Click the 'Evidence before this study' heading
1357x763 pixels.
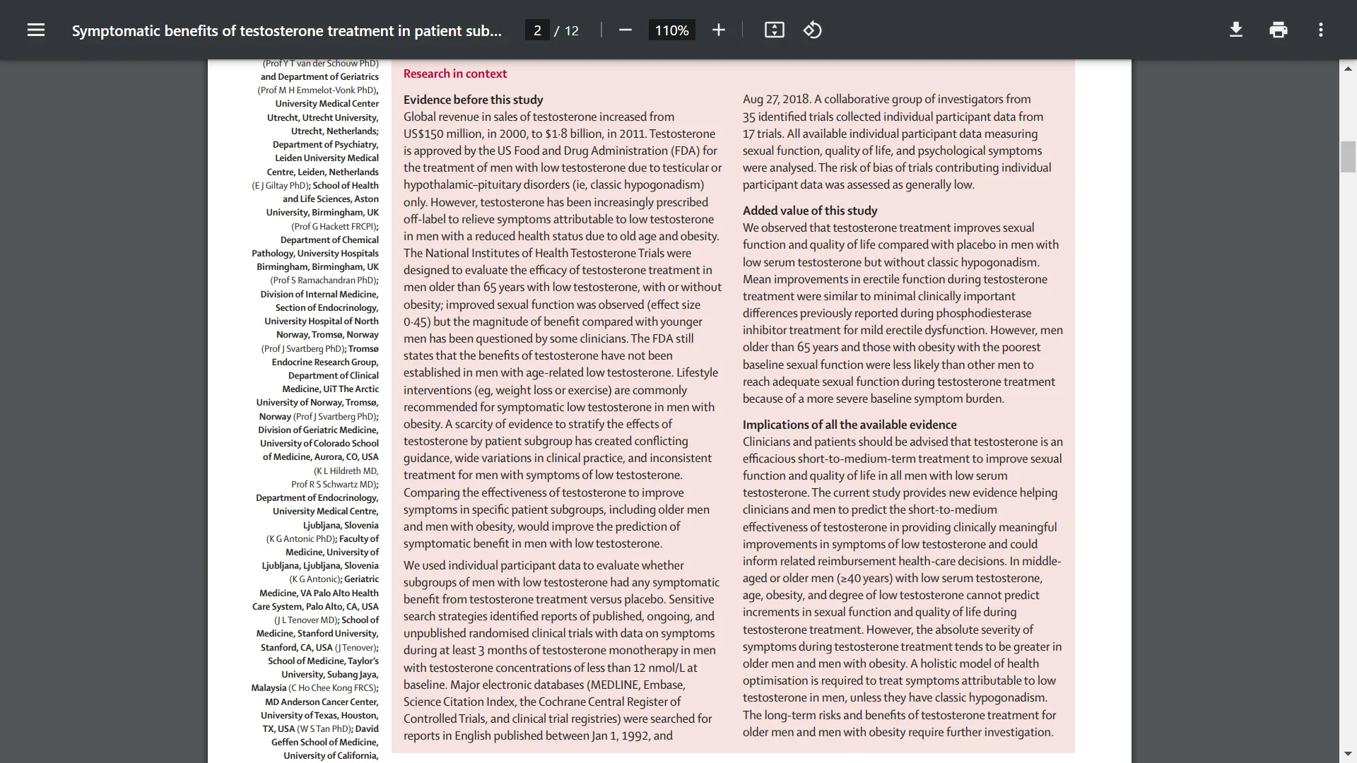(x=474, y=100)
